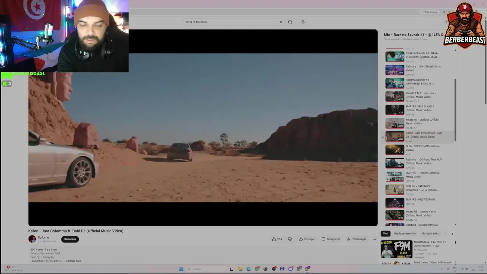Click the plus Create icon in YouTube header
This screenshot has width=487, height=274.
[x=446, y=22]
